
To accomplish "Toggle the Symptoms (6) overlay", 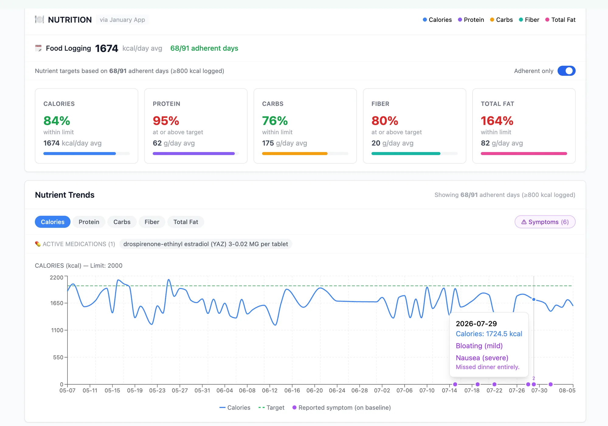I will click(x=545, y=222).
